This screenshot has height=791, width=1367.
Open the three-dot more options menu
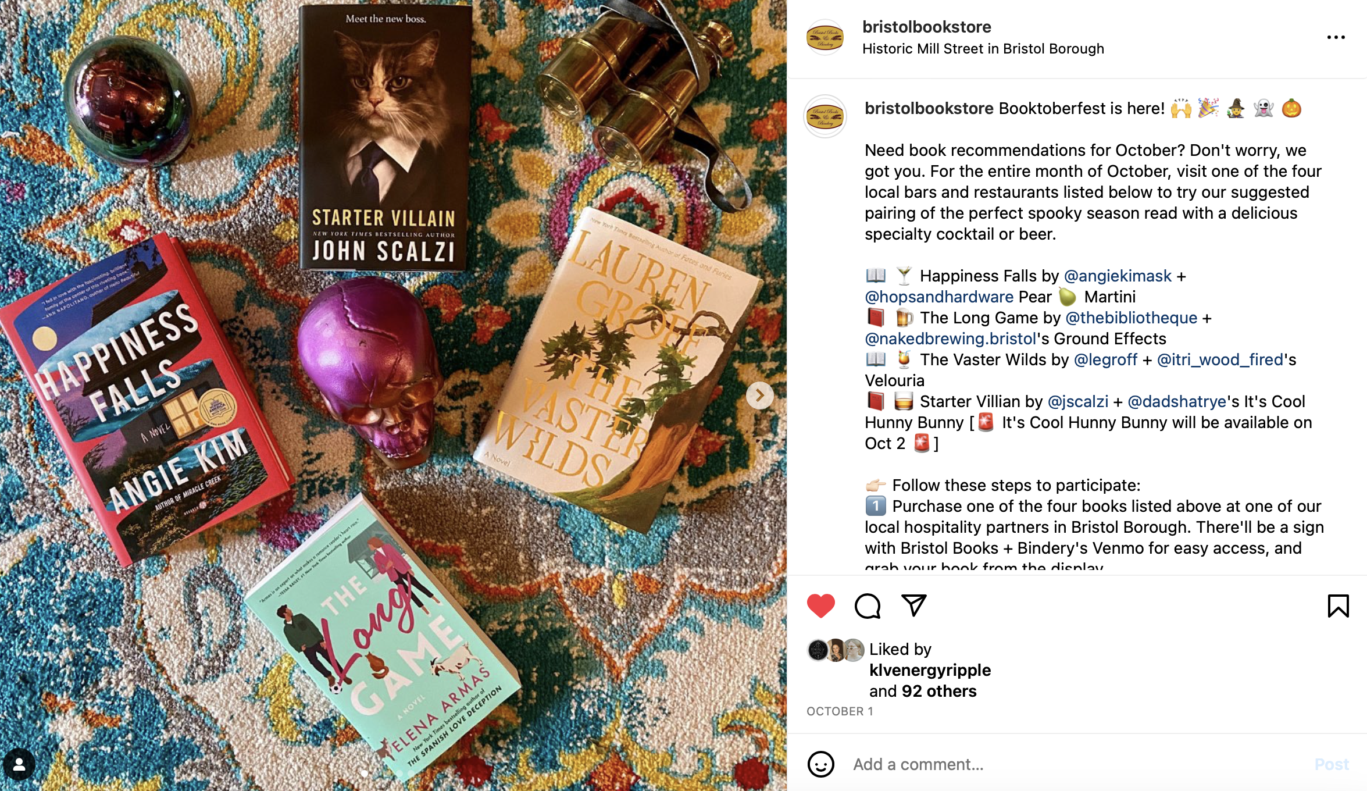click(x=1336, y=37)
